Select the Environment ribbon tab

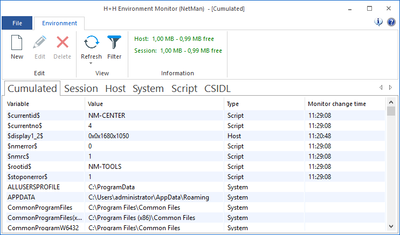tap(59, 23)
